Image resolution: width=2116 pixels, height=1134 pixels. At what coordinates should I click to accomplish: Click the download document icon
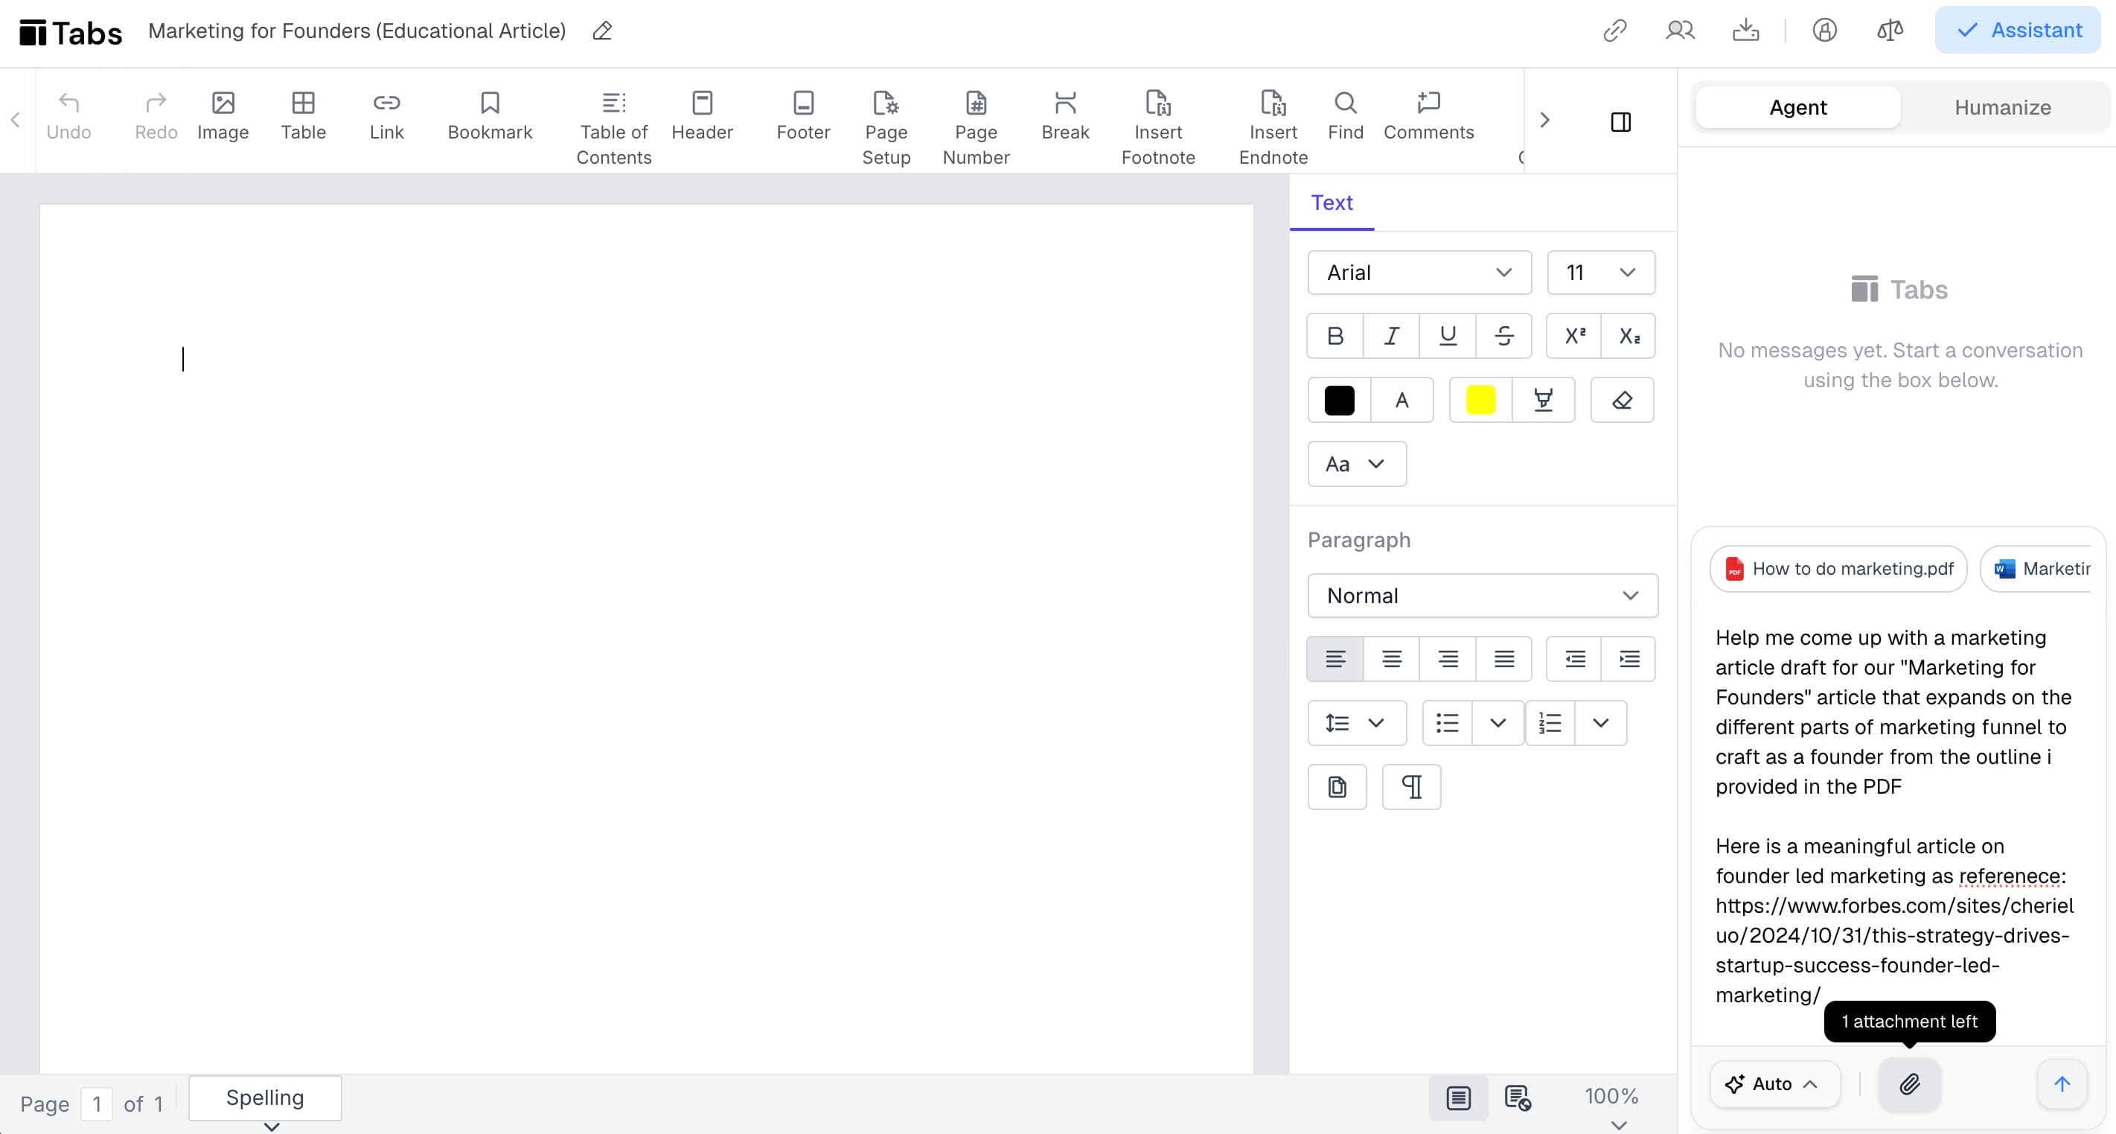pos(1745,31)
